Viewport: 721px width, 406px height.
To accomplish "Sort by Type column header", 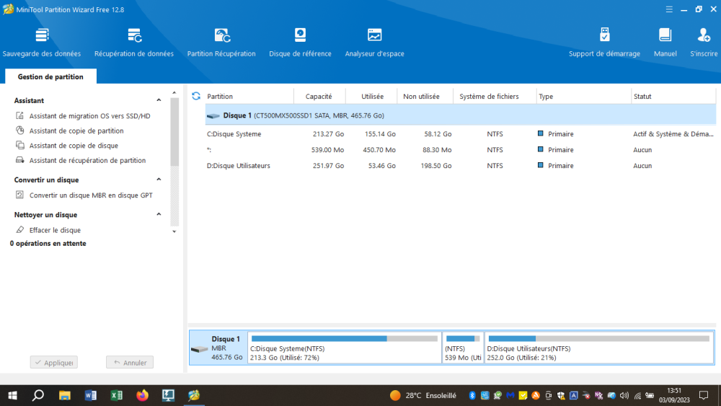I will click(583, 96).
